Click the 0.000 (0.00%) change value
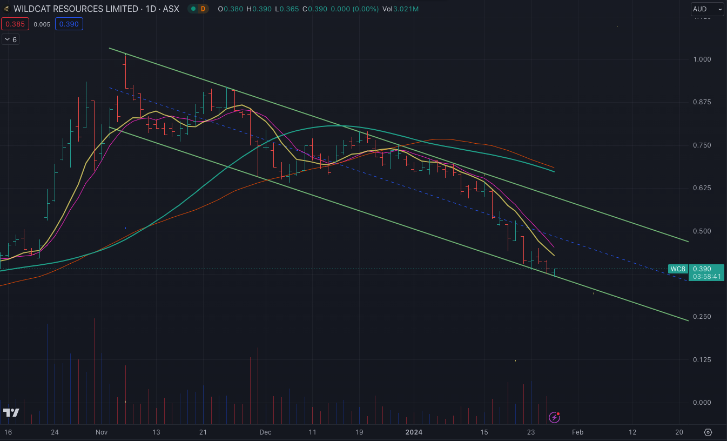The width and height of the screenshot is (727, 441). (x=355, y=9)
